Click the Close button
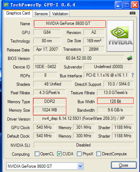Viewport: 140px width, 172px height. click(124, 165)
